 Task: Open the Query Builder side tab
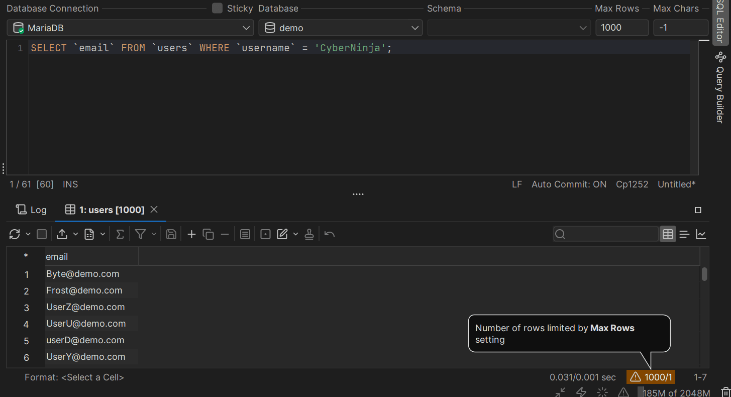720,87
